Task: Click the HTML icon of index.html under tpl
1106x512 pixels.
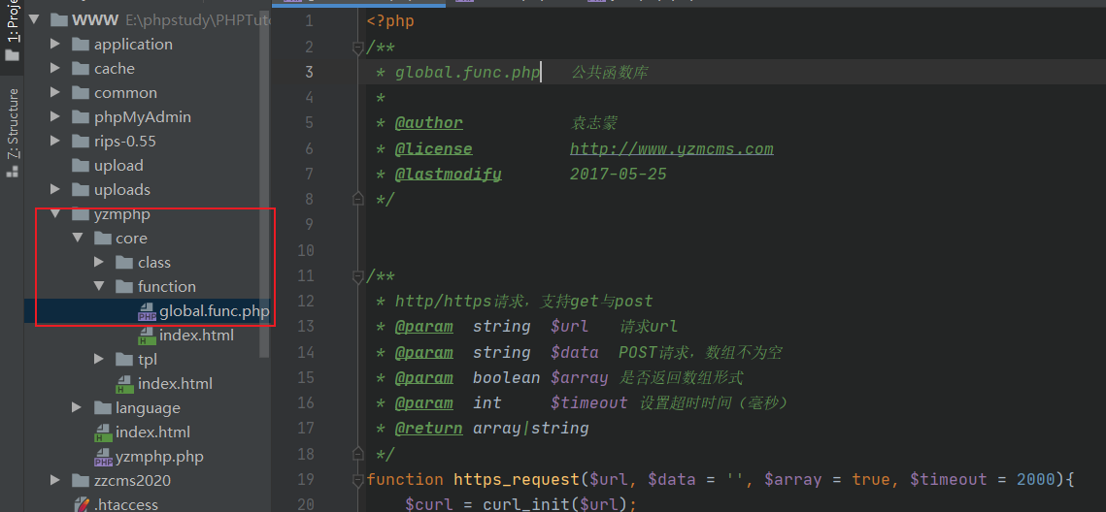Action: 124,384
